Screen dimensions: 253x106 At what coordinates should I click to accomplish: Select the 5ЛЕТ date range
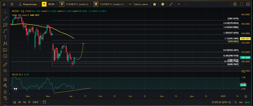(35, 102)
